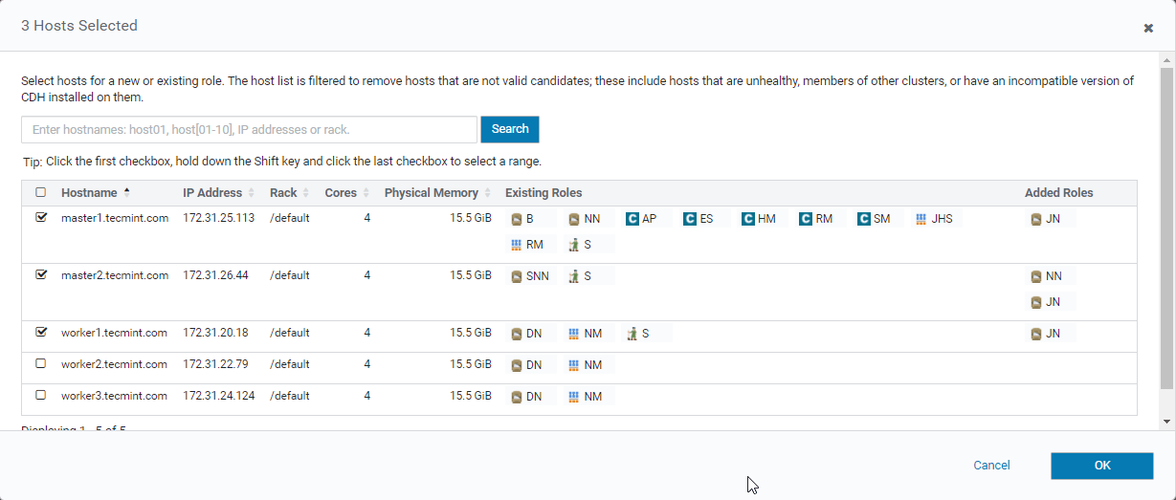Uncheck the master1.tecmint.com host checkbox
Screen dimensions: 1176x500
point(41,218)
